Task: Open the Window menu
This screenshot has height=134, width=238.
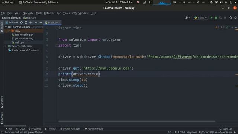Action: [83, 13]
